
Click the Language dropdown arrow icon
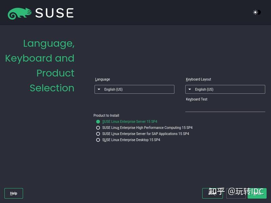tap(99, 89)
